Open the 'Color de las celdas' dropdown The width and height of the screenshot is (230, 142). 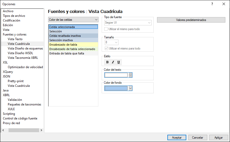(x=73, y=20)
